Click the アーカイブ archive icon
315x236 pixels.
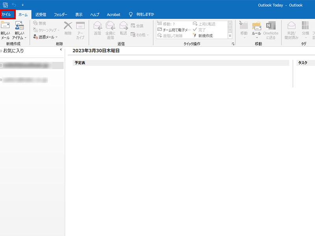point(80,26)
